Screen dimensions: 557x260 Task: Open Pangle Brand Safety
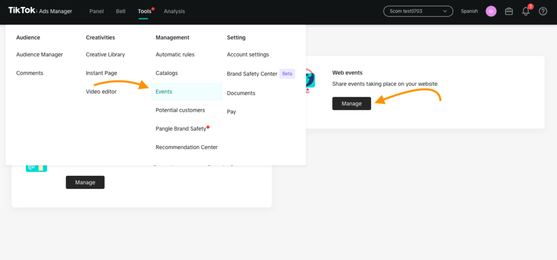coord(181,129)
